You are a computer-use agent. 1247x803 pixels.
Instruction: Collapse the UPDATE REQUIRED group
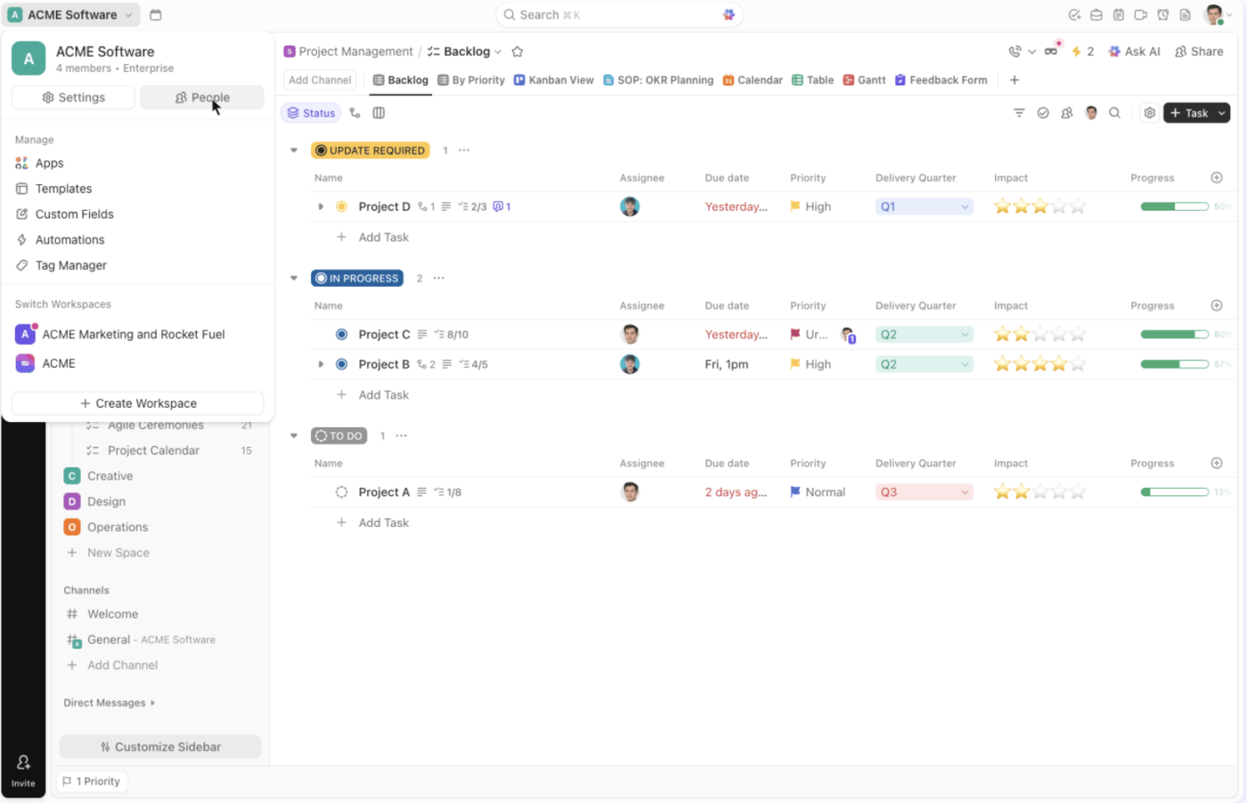[x=294, y=150]
